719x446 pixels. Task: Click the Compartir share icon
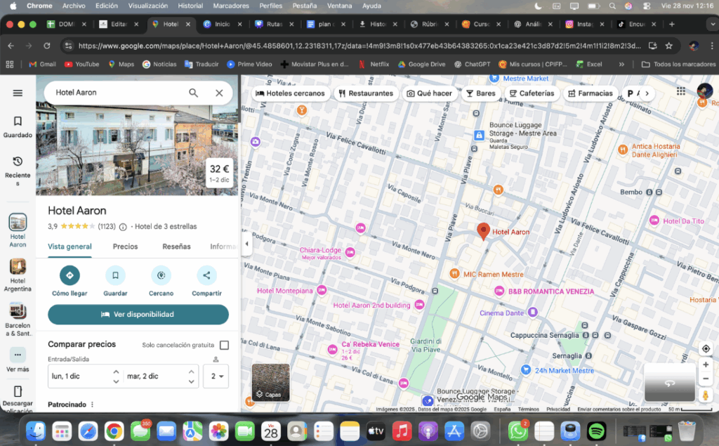coord(206,275)
